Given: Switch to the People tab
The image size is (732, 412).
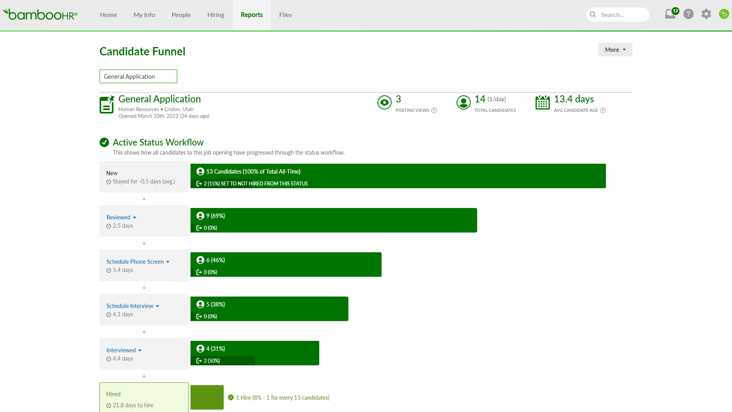Looking at the screenshot, I should (x=181, y=15).
